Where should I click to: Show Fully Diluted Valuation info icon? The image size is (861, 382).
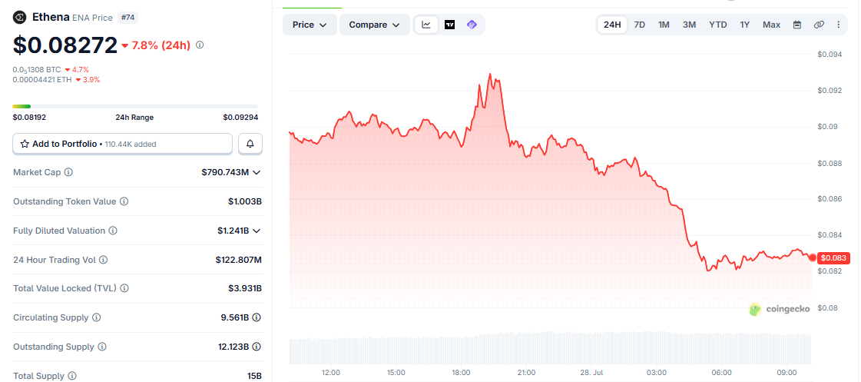tap(113, 231)
